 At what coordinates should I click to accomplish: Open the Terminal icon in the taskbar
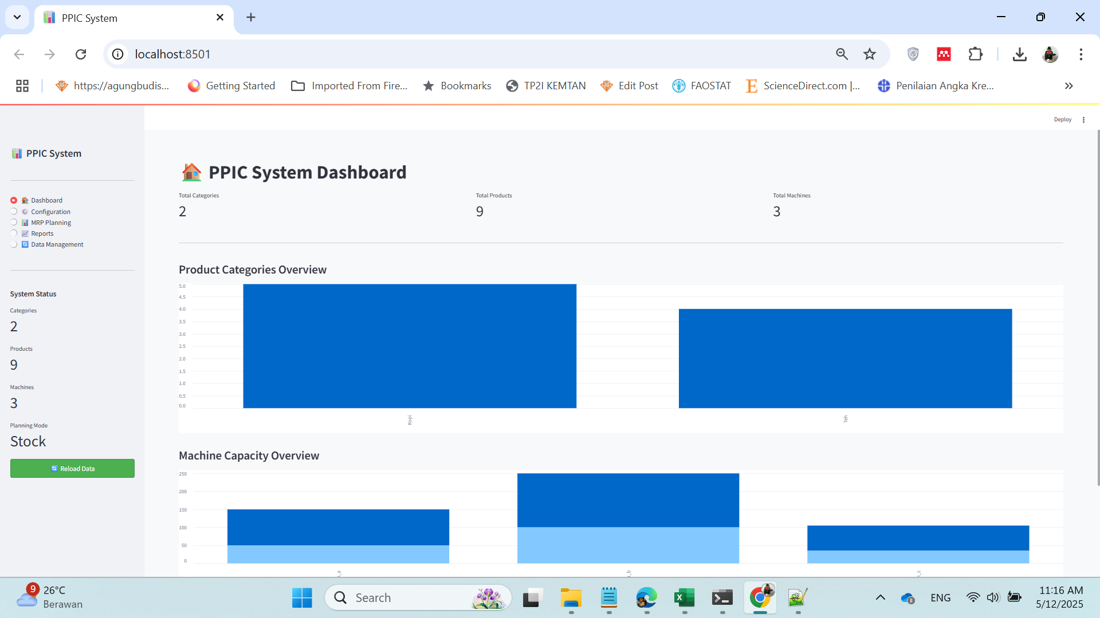[x=722, y=598]
